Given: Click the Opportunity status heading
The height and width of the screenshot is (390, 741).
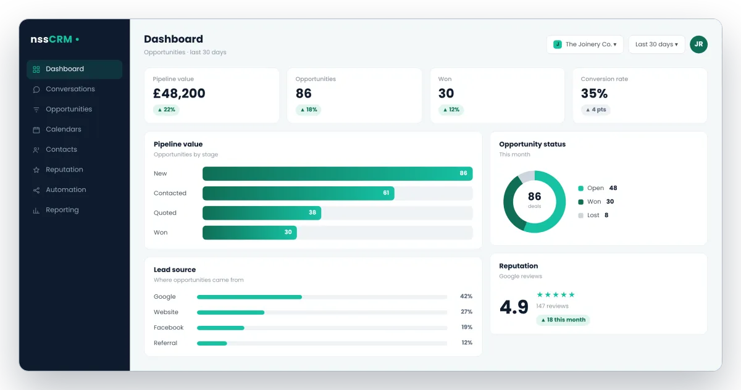Looking at the screenshot, I should click(532, 144).
